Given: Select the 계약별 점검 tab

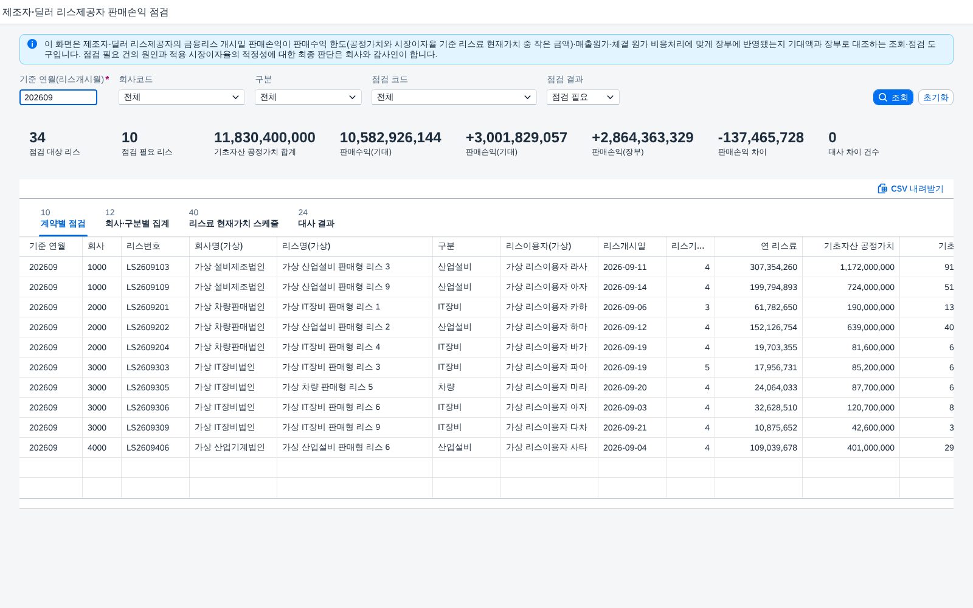Looking at the screenshot, I should (x=63, y=219).
